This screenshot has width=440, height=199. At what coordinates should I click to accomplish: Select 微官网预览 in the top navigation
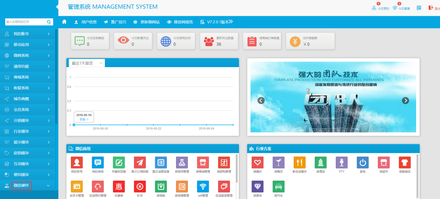180,22
